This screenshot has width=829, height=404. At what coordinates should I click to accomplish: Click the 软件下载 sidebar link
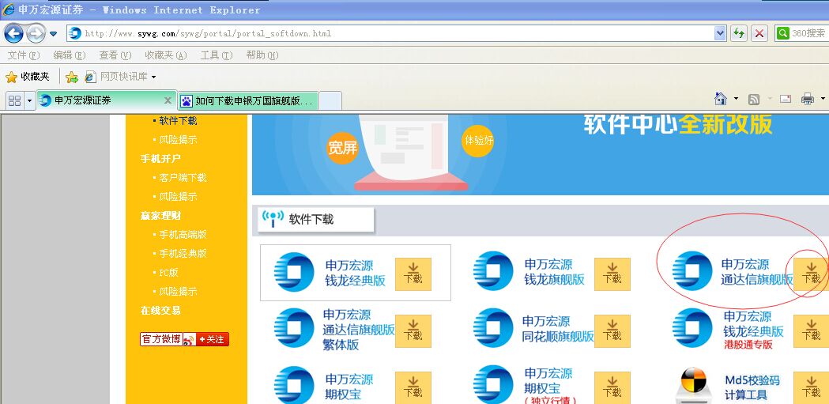178,120
